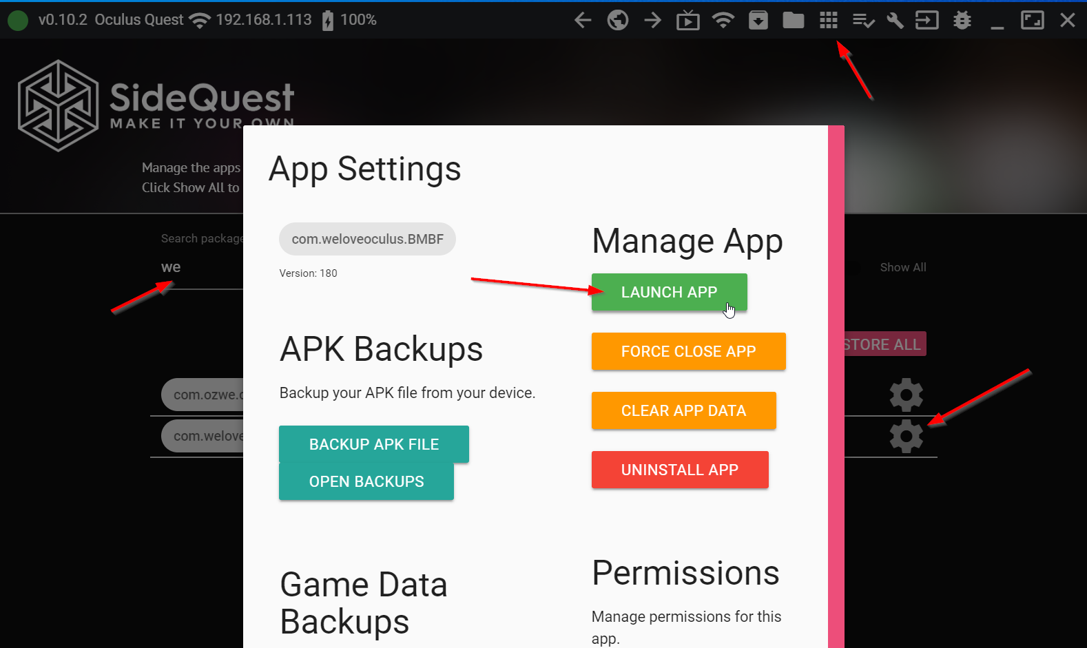The width and height of the screenshot is (1087, 648).
Task: Open the globe browser icon
Action: click(x=618, y=20)
